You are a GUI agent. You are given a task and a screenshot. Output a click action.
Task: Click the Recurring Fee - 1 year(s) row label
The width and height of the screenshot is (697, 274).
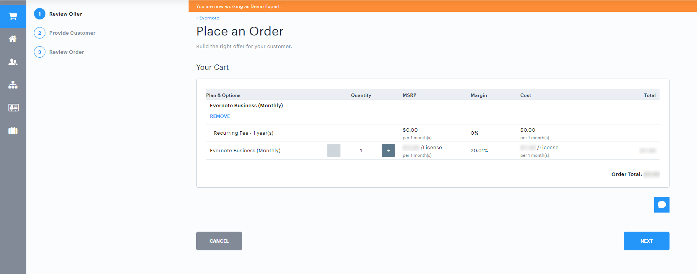(244, 133)
